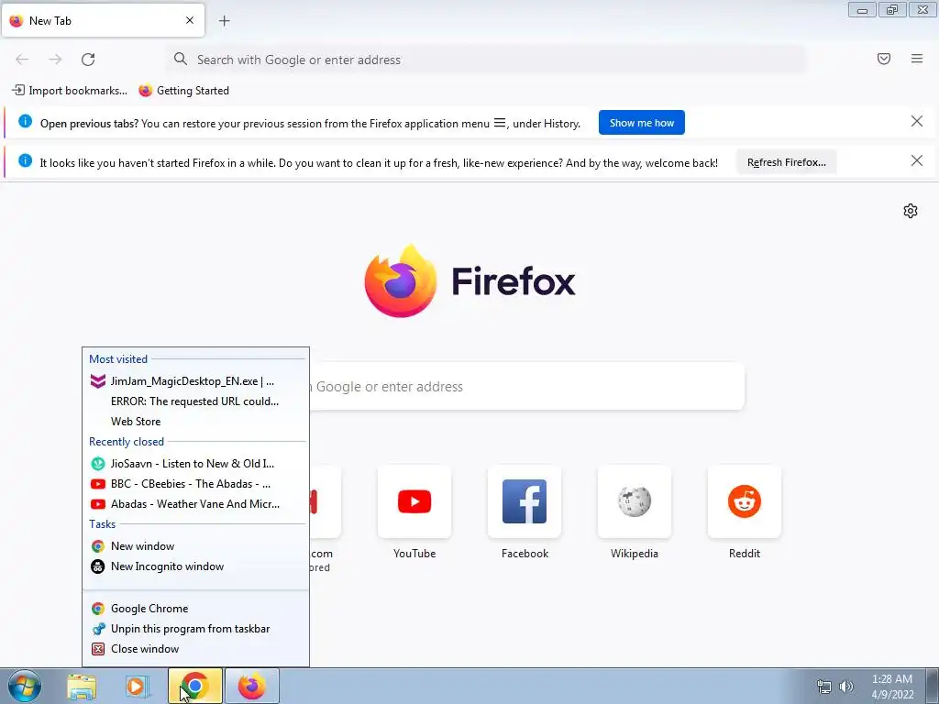Viewport: 939px width, 704px height.
Task: Click the Chrome taskbar icon
Action: coord(194,686)
